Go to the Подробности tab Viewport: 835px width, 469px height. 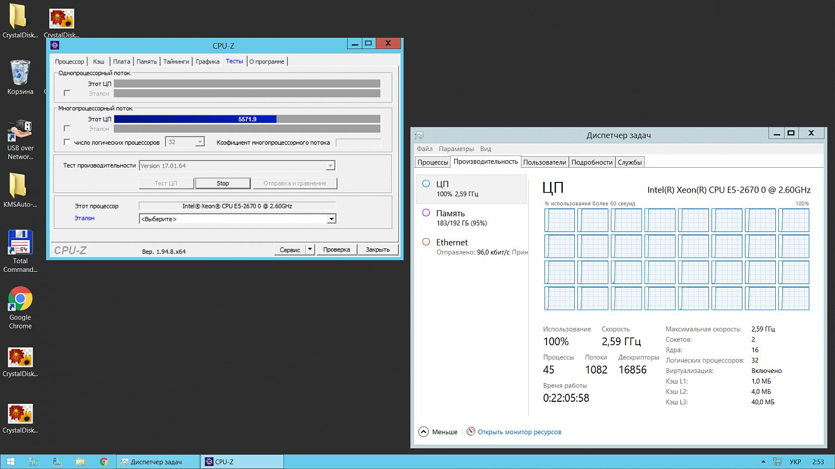[x=592, y=162]
